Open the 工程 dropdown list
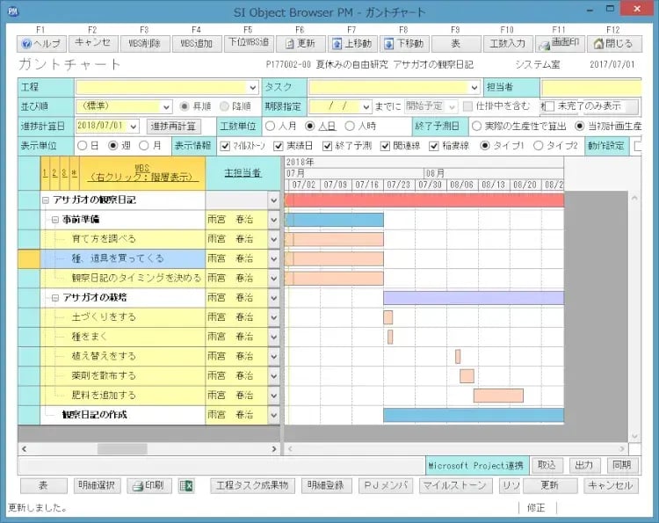 (x=252, y=87)
